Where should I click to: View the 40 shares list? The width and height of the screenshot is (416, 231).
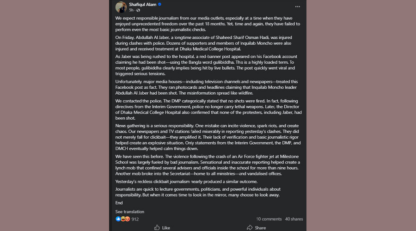pos(294,219)
